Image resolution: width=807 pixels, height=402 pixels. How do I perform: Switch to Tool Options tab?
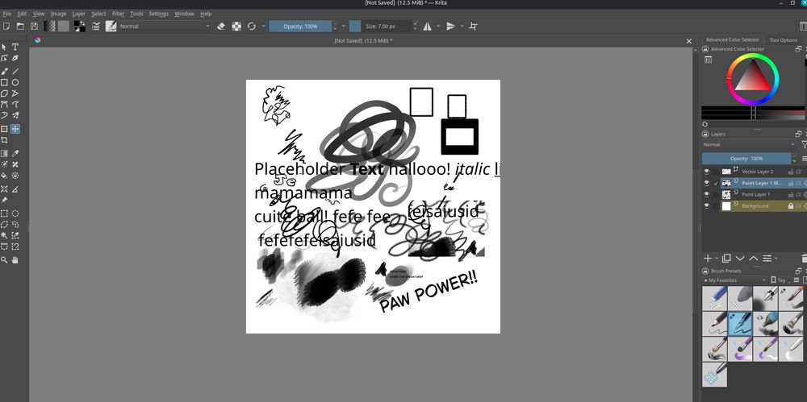pos(783,40)
